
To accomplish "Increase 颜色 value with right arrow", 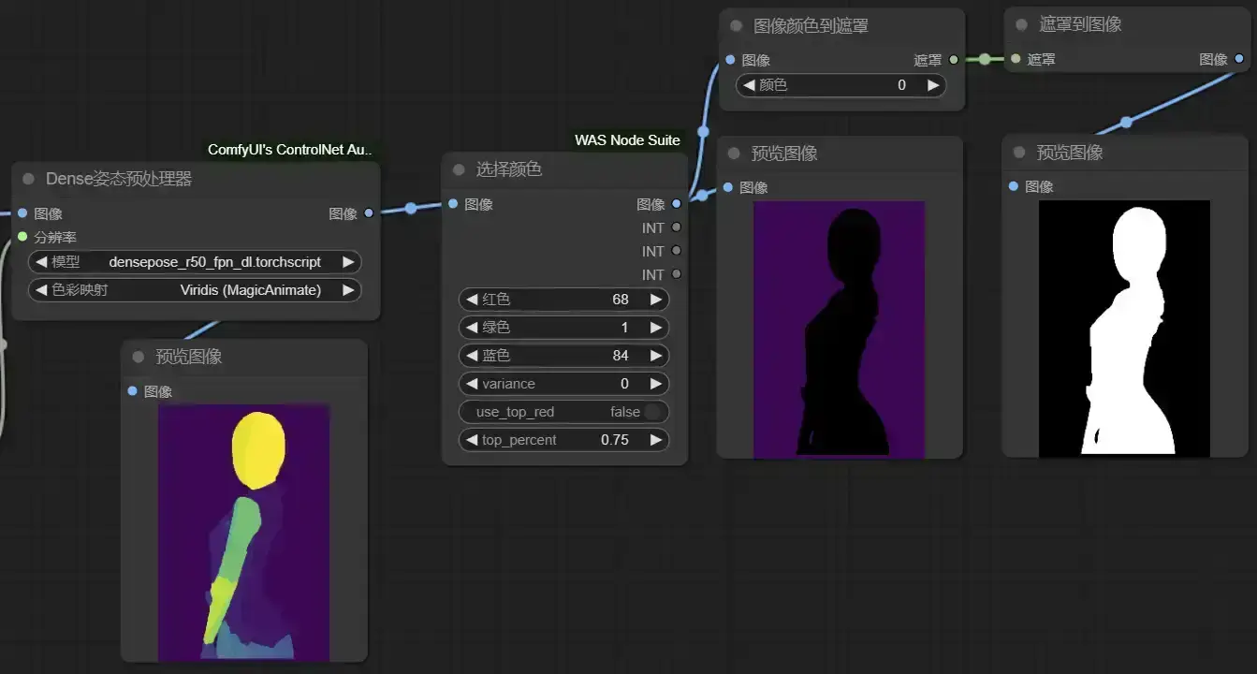I will click(933, 85).
